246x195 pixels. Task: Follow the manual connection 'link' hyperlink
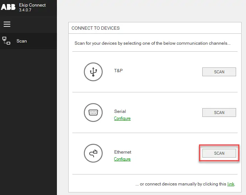click(x=231, y=184)
